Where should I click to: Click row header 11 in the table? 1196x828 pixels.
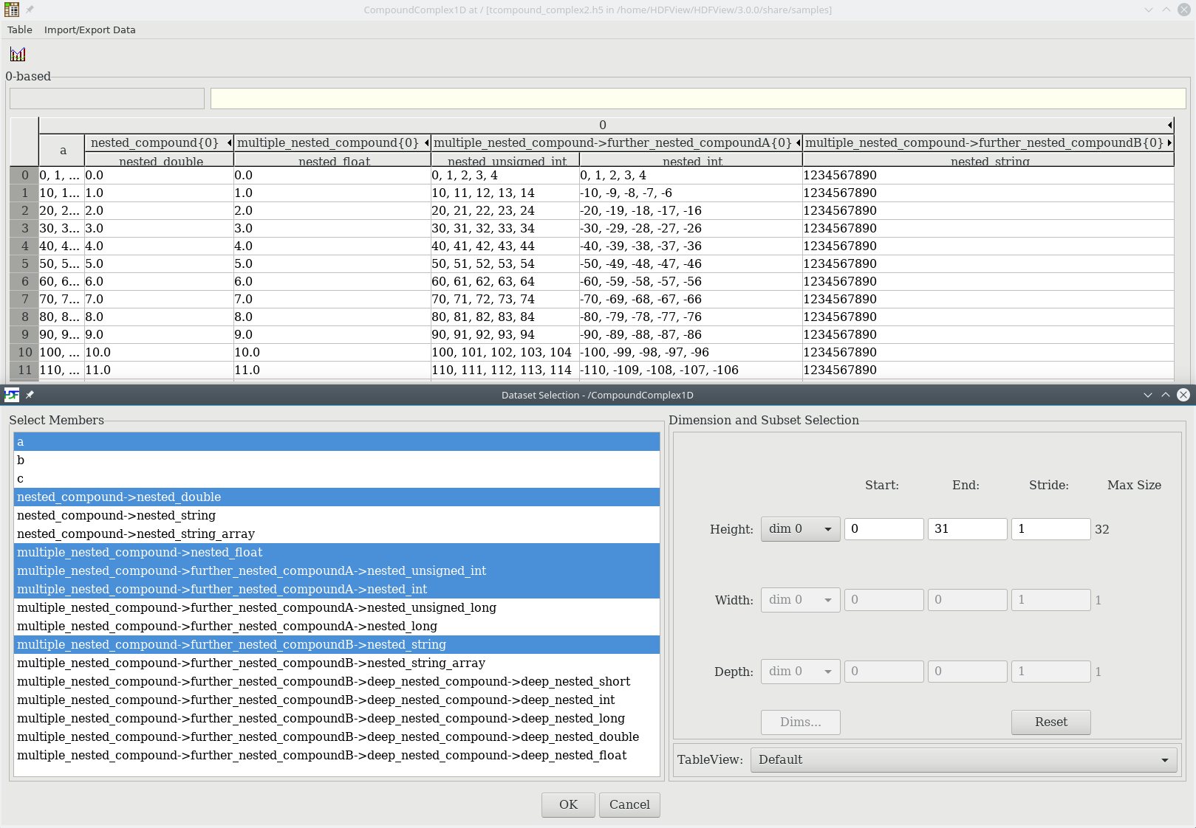click(x=24, y=370)
